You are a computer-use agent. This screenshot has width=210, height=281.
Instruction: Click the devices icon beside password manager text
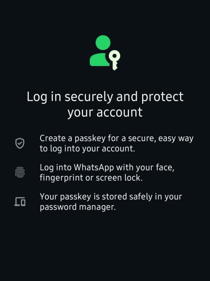click(x=20, y=202)
